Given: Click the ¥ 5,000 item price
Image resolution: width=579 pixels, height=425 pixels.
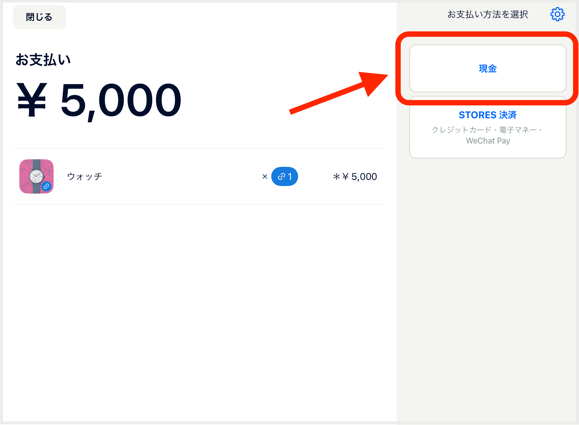Looking at the screenshot, I should [360, 177].
